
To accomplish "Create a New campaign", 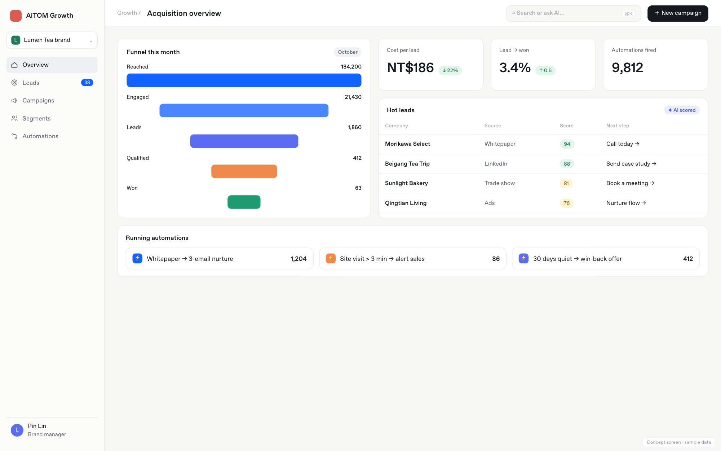I will (x=678, y=13).
